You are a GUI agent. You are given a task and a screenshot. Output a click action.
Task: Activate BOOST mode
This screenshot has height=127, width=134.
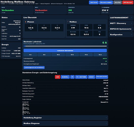tap(91, 77)
